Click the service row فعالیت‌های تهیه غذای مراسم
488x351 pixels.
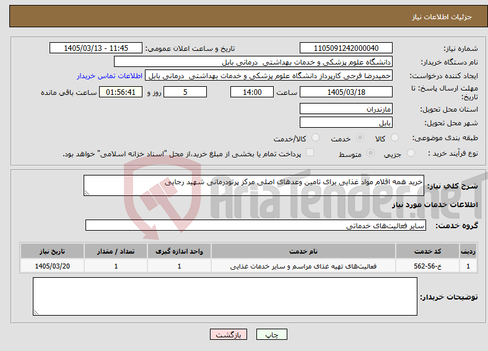249,266
